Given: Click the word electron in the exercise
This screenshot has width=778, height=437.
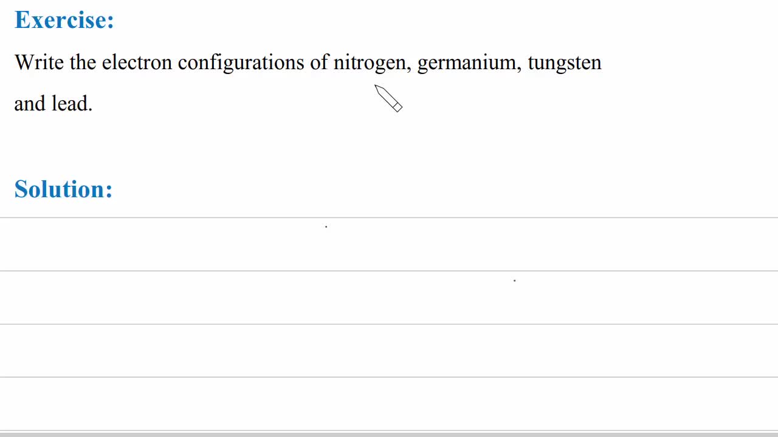Looking at the screenshot, I should pos(137,63).
